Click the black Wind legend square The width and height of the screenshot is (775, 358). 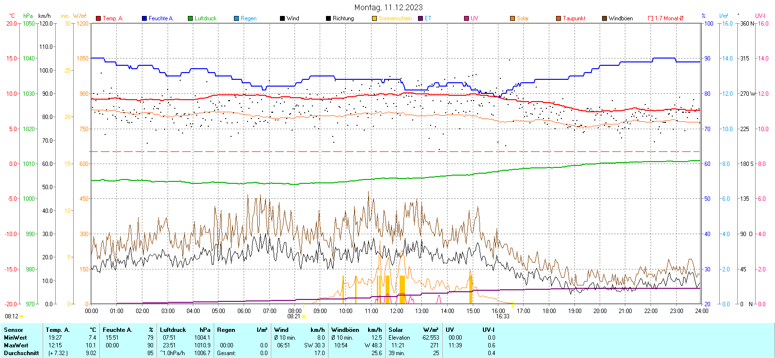pyautogui.click(x=282, y=18)
